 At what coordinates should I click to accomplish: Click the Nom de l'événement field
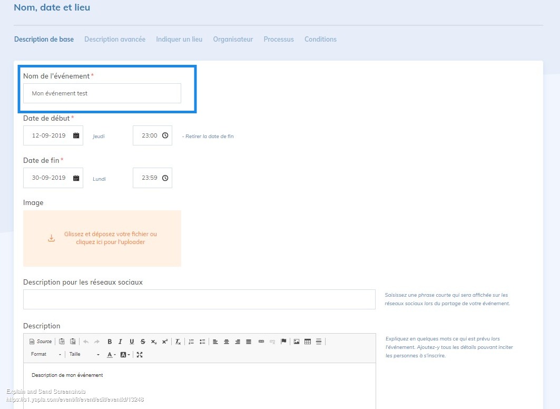pyautogui.click(x=102, y=93)
